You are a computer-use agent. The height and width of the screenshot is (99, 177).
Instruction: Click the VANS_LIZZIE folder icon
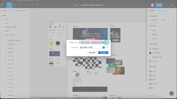coord(81,48)
